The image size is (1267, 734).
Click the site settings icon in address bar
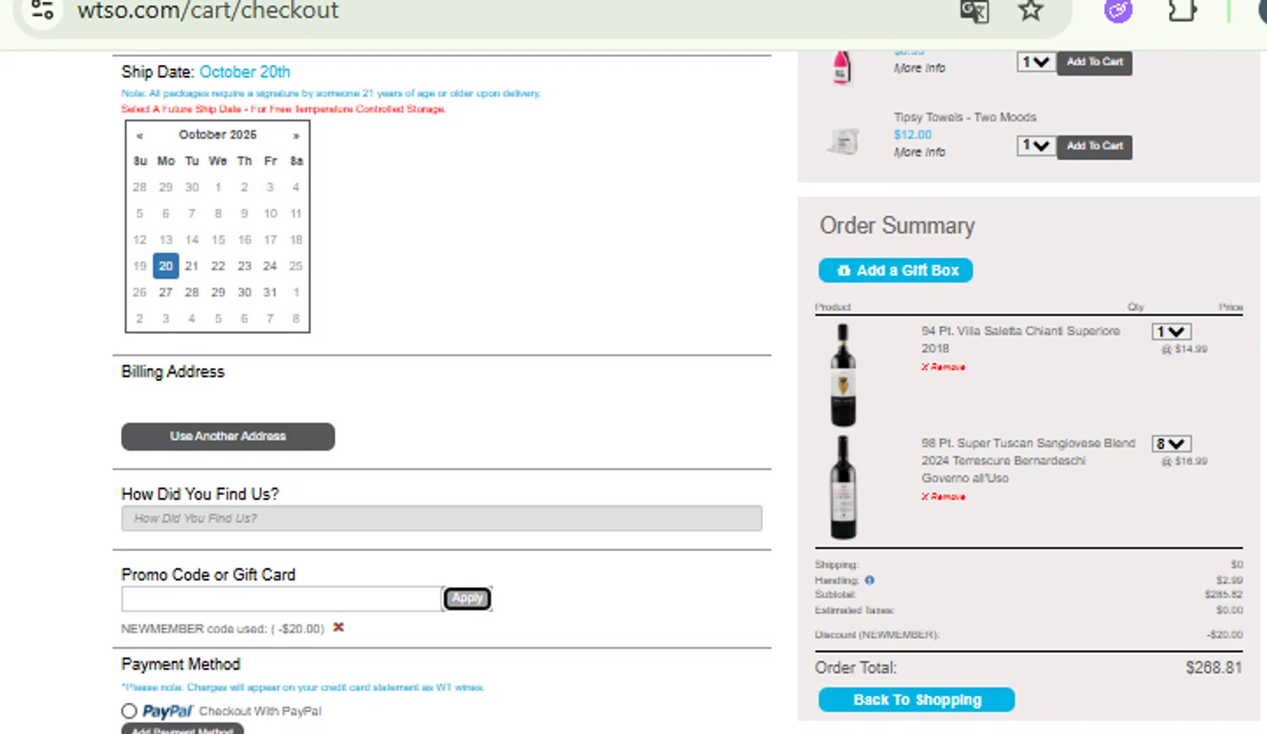point(42,9)
